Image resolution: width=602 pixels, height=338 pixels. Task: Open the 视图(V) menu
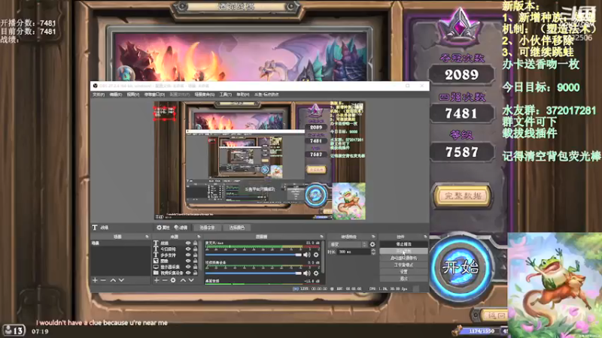133,95
